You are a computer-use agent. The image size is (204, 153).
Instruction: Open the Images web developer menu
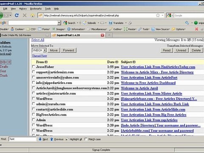(59, 29)
